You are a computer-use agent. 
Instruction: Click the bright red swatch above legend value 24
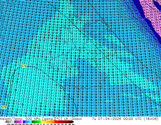[55, 122]
